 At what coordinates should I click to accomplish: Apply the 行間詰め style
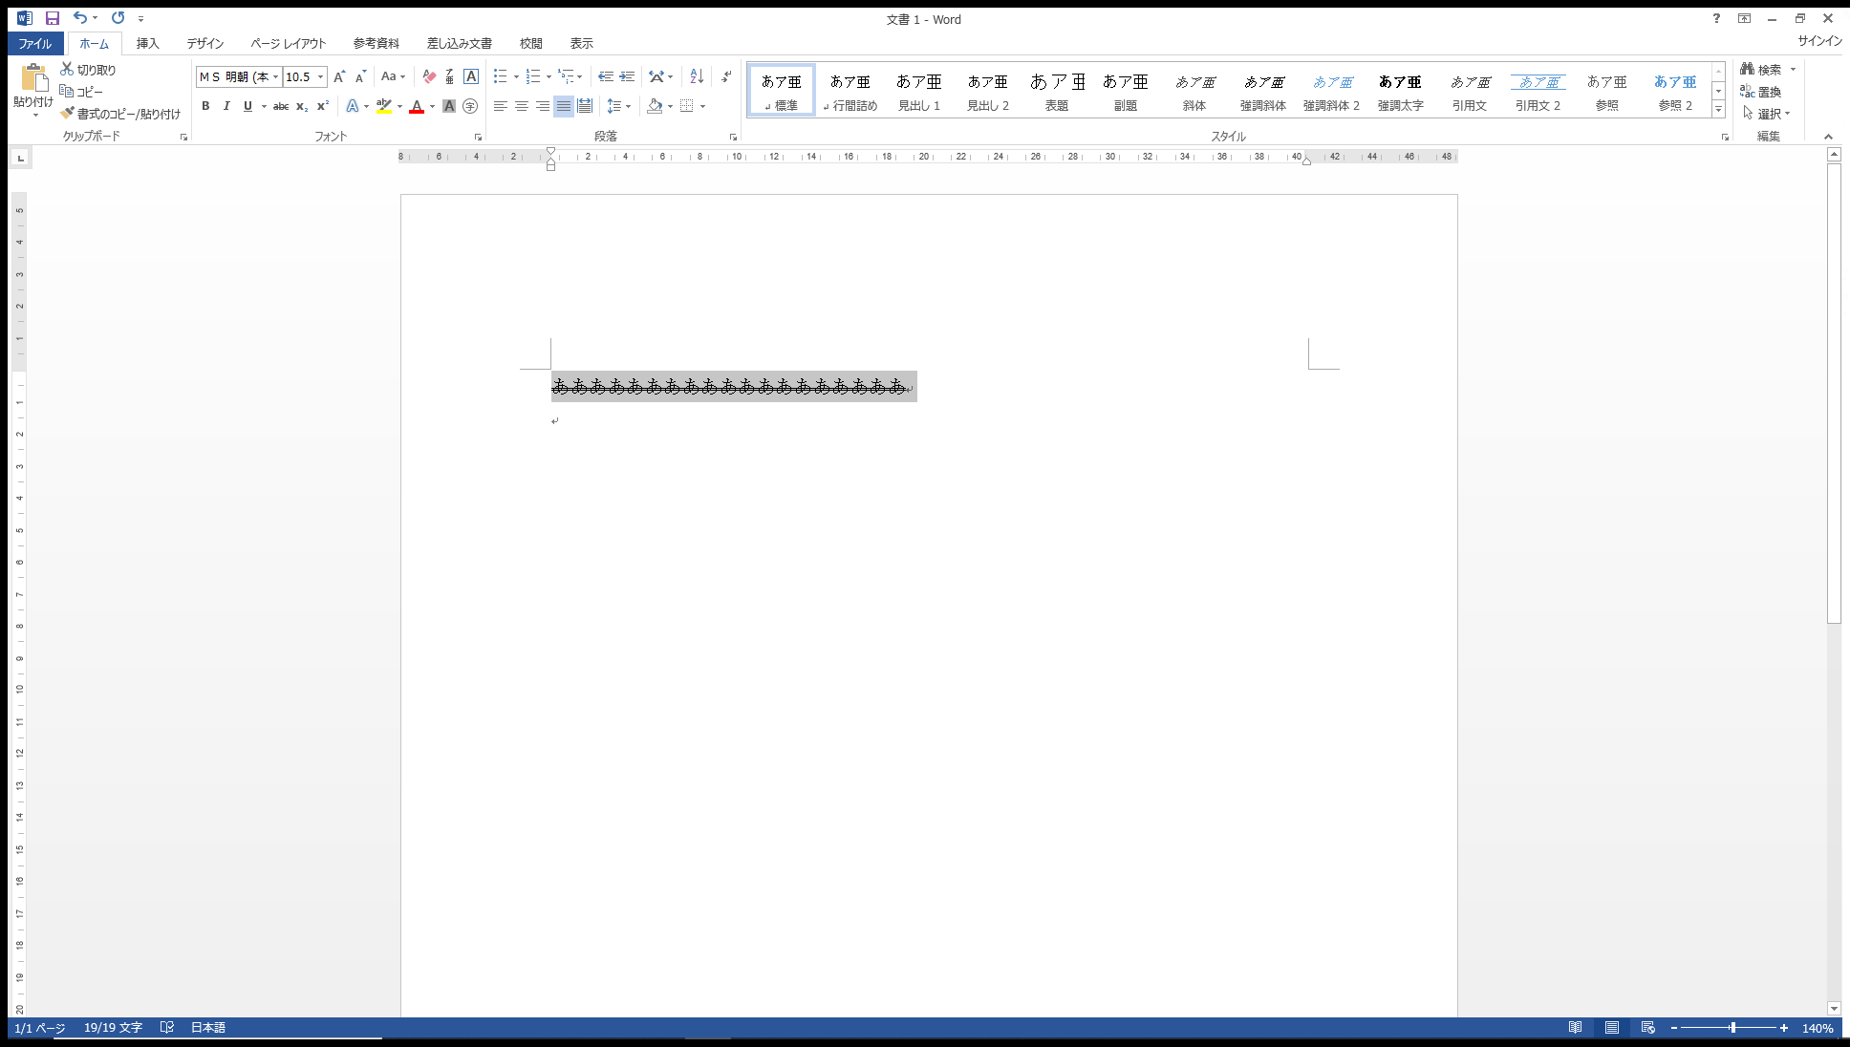pos(850,91)
